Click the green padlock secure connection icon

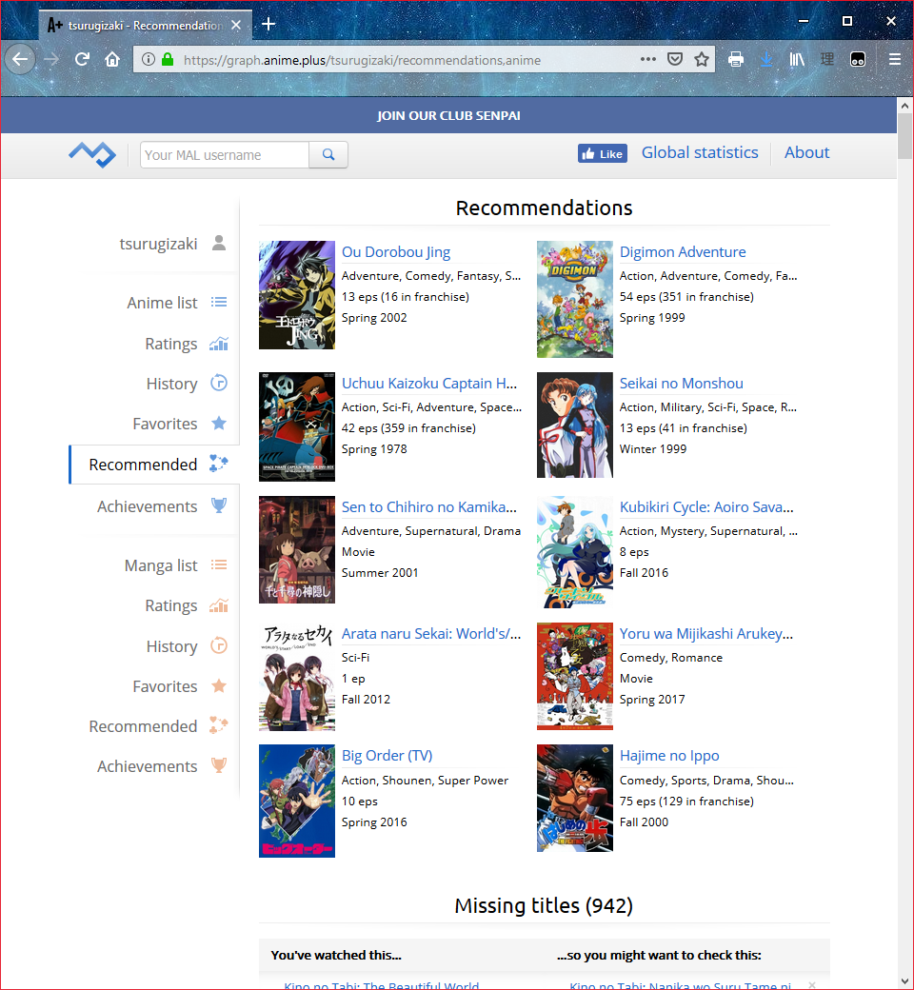(x=168, y=59)
